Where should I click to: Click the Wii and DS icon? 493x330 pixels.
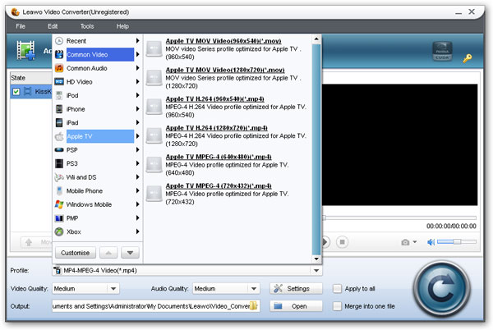pyautogui.click(x=59, y=177)
